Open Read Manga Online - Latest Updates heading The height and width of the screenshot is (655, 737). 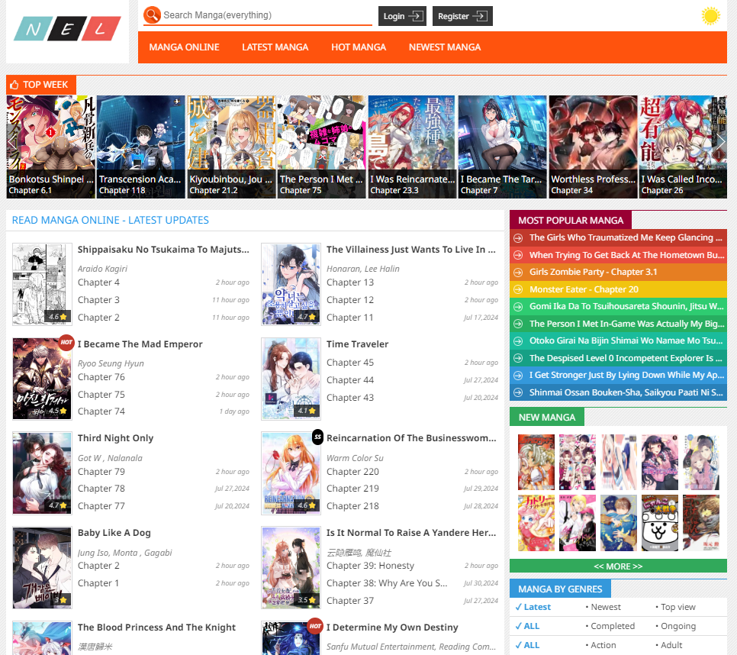[x=111, y=220]
